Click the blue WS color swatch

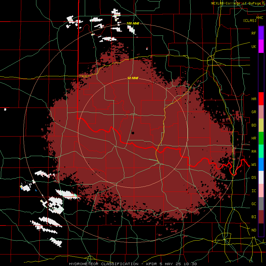point(261,164)
